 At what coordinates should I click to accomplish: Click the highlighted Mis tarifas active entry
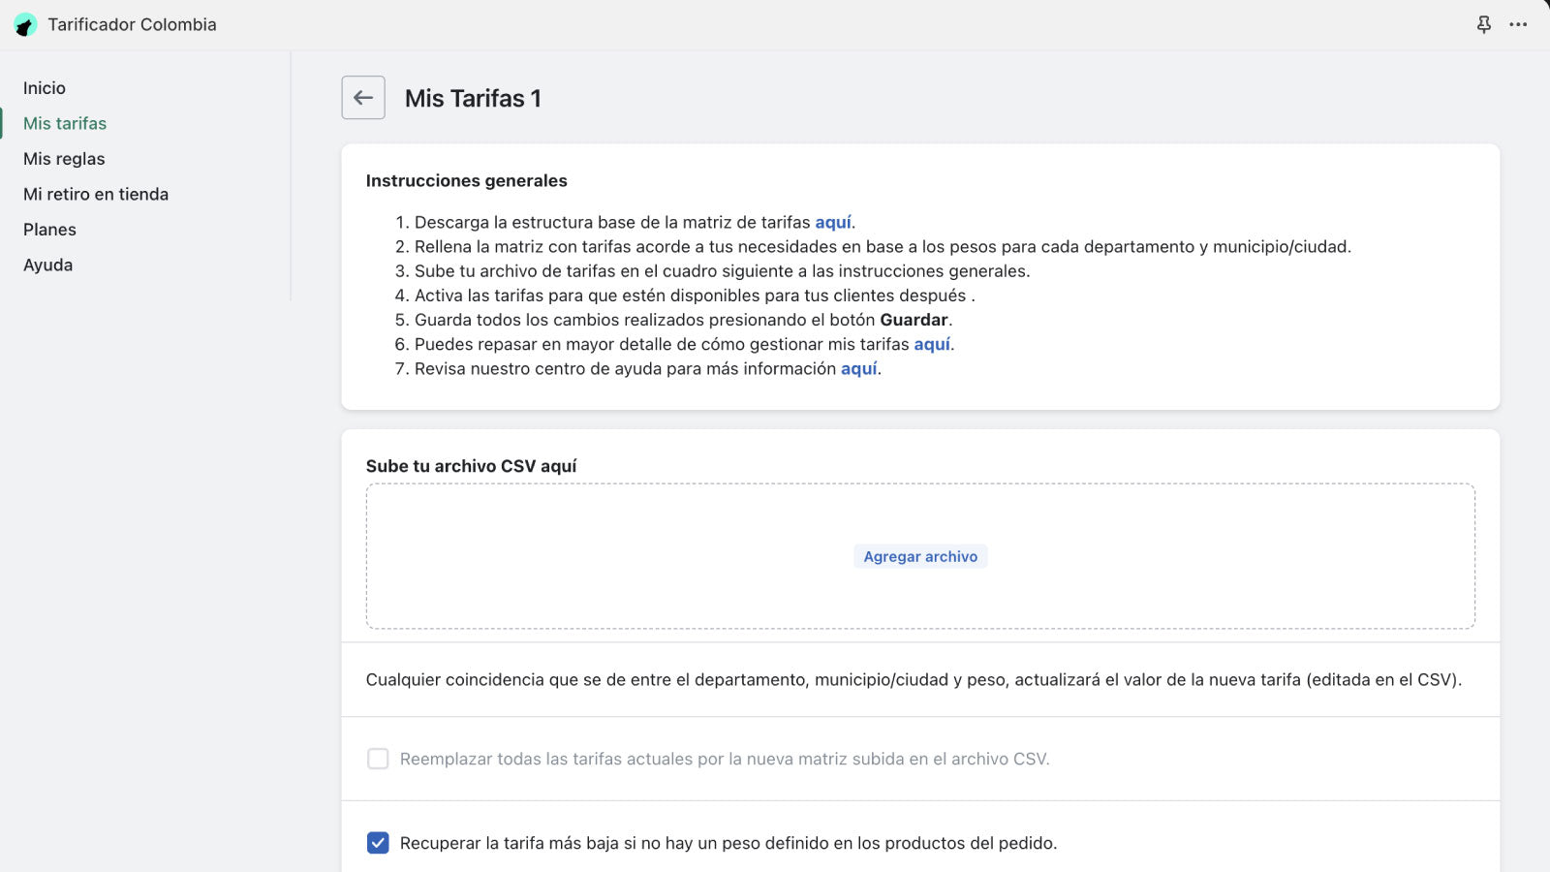pyautogui.click(x=64, y=123)
